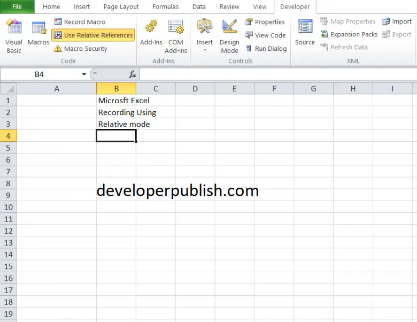417x322 pixels.
Task: Click the insert function fx button
Action: click(132, 74)
